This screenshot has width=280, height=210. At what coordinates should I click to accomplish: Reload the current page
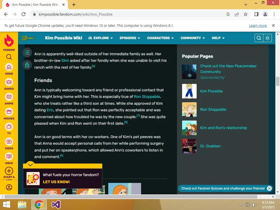[24, 14]
